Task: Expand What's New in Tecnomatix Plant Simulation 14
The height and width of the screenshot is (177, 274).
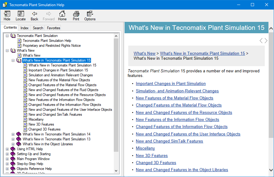Action: pyautogui.click(x=13, y=134)
